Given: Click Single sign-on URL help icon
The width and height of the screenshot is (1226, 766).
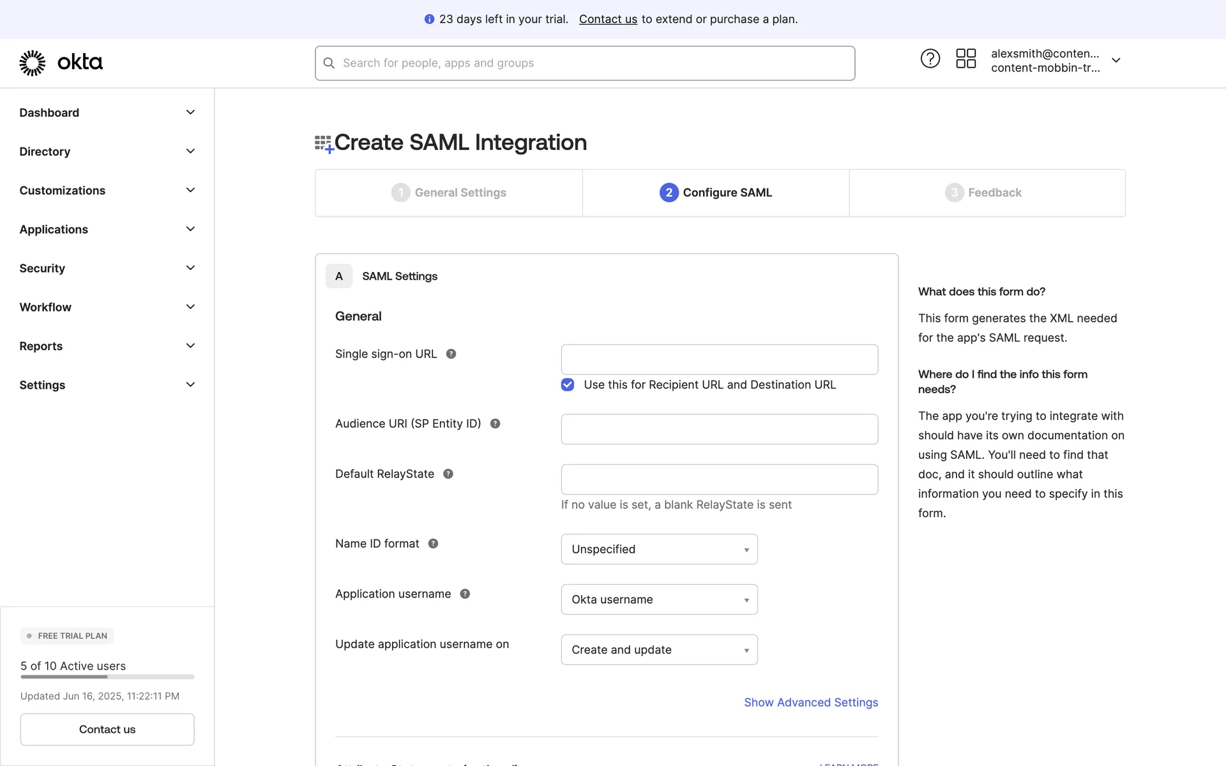Looking at the screenshot, I should pyautogui.click(x=451, y=354).
